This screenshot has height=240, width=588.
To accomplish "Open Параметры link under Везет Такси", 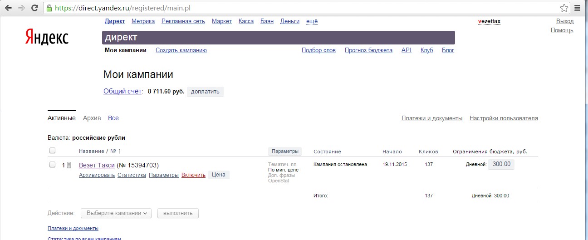I will point(164,175).
